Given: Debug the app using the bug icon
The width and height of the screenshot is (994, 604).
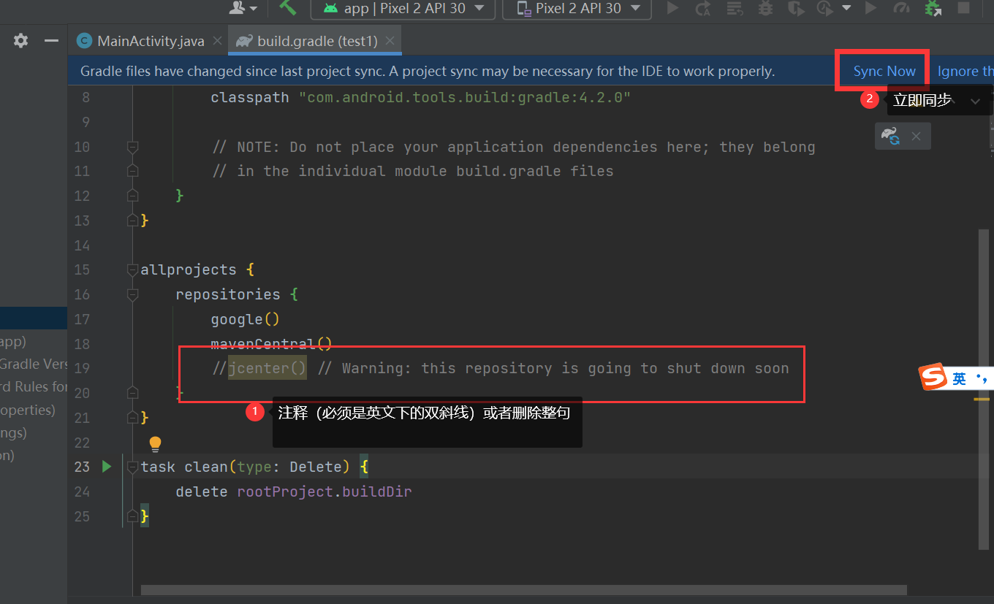Looking at the screenshot, I should (x=765, y=9).
